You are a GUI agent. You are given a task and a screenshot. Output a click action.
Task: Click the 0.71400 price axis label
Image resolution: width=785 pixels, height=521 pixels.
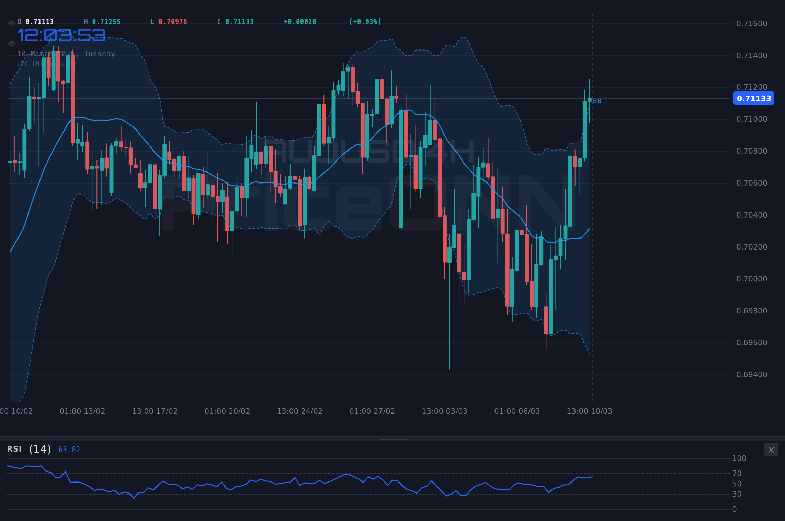pos(752,56)
